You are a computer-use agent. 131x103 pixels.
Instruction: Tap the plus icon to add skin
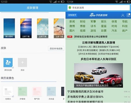coord(23,63)
